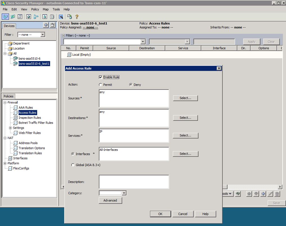
Task: Expand the Platform tree node
Action: click(x=5, y=163)
